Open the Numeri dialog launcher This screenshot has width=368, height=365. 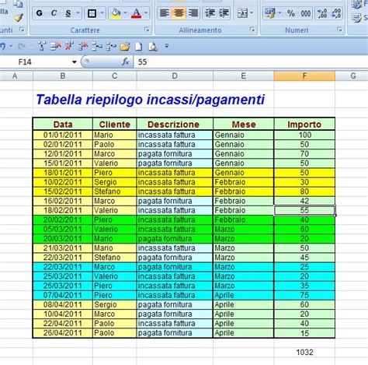(339, 30)
